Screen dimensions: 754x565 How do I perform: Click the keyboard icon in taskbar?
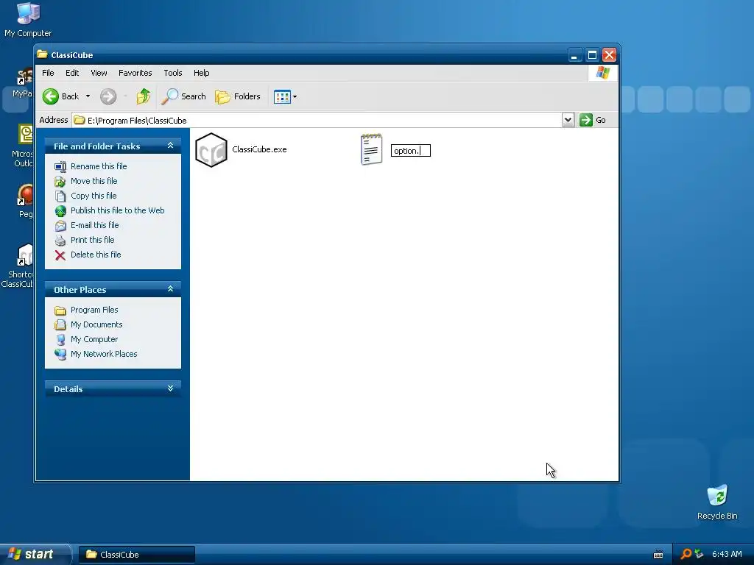click(658, 555)
